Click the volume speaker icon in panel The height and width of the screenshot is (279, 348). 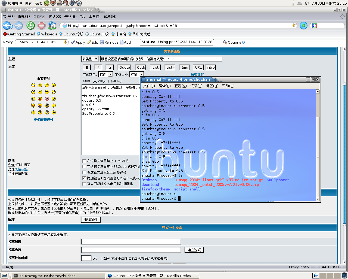[x=307, y=3]
